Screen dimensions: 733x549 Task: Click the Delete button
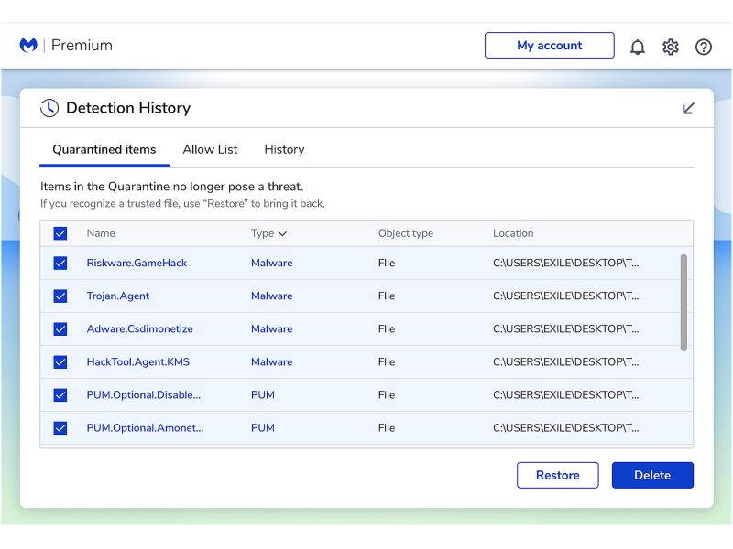tap(652, 475)
